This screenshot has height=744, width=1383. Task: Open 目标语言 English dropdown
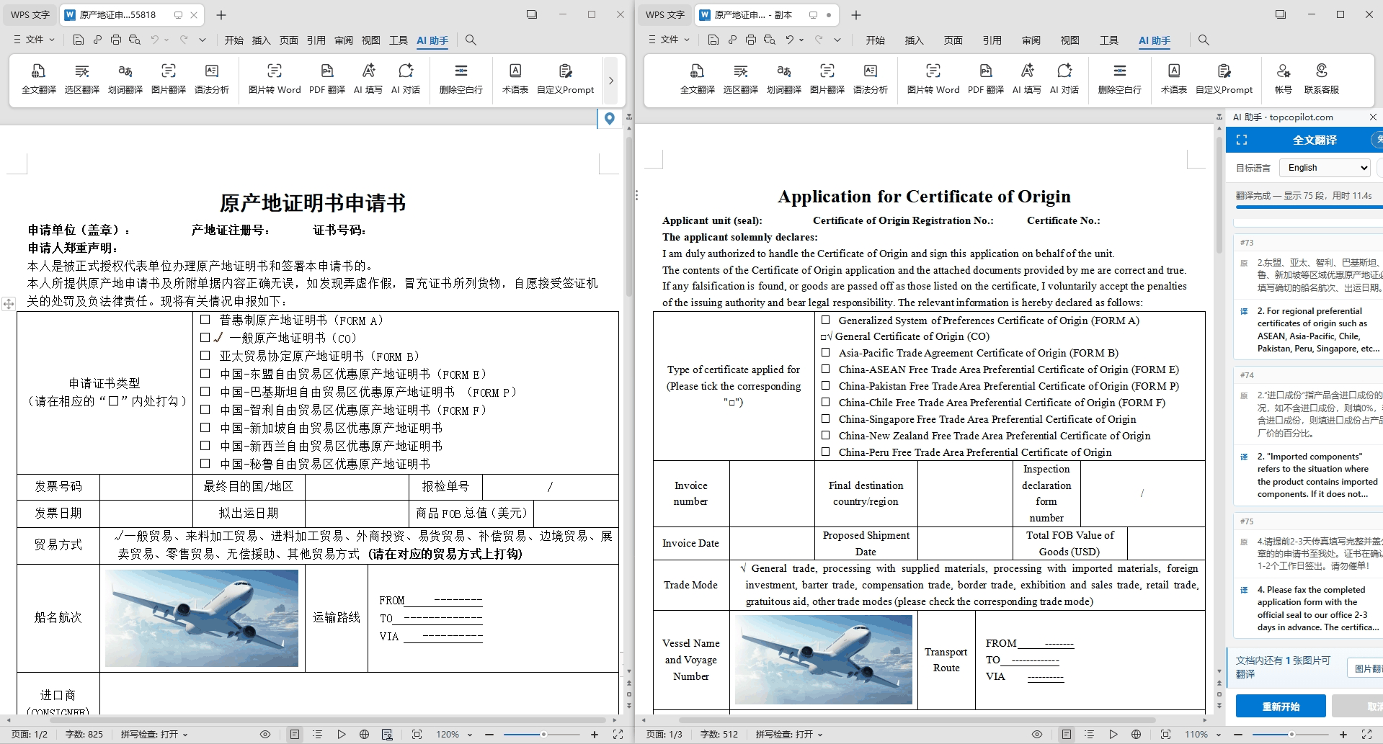tap(1325, 168)
